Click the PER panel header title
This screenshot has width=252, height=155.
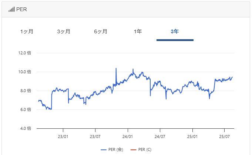point(21,9)
